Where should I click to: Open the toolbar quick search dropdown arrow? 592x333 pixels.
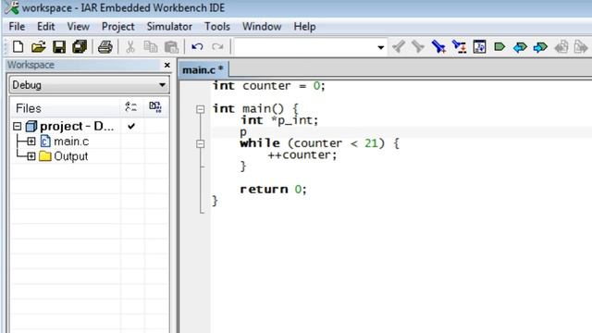(380, 47)
